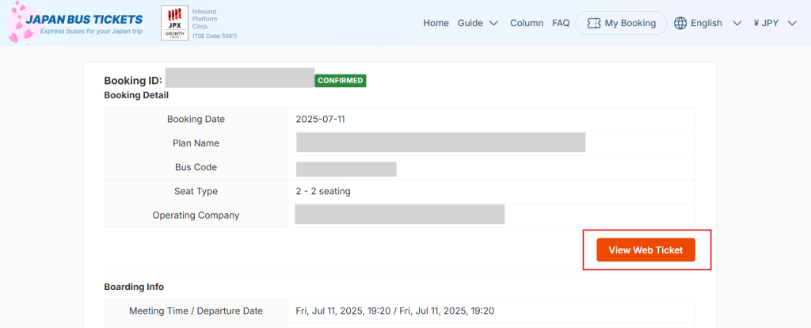Open the ¥ JPY currency selector
The width and height of the screenshot is (811, 328).
tap(766, 23)
